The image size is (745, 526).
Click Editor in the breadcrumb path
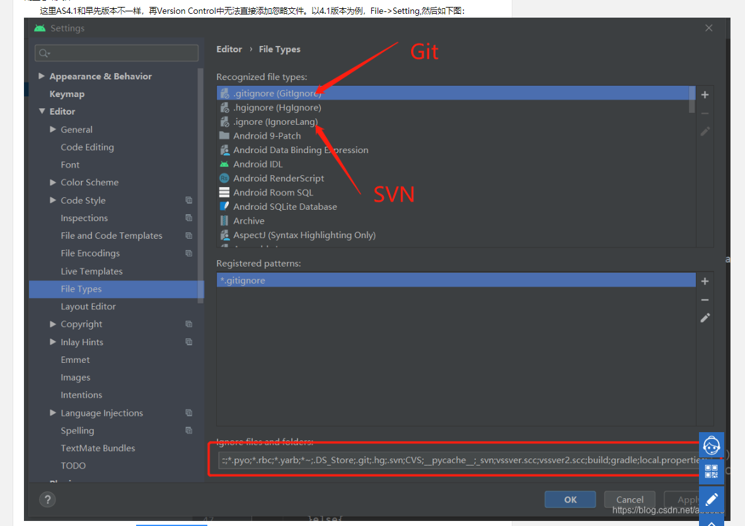229,49
